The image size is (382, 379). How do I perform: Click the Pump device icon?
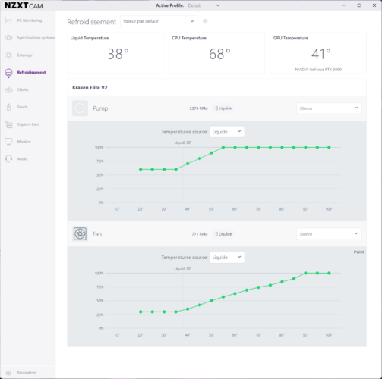click(80, 108)
